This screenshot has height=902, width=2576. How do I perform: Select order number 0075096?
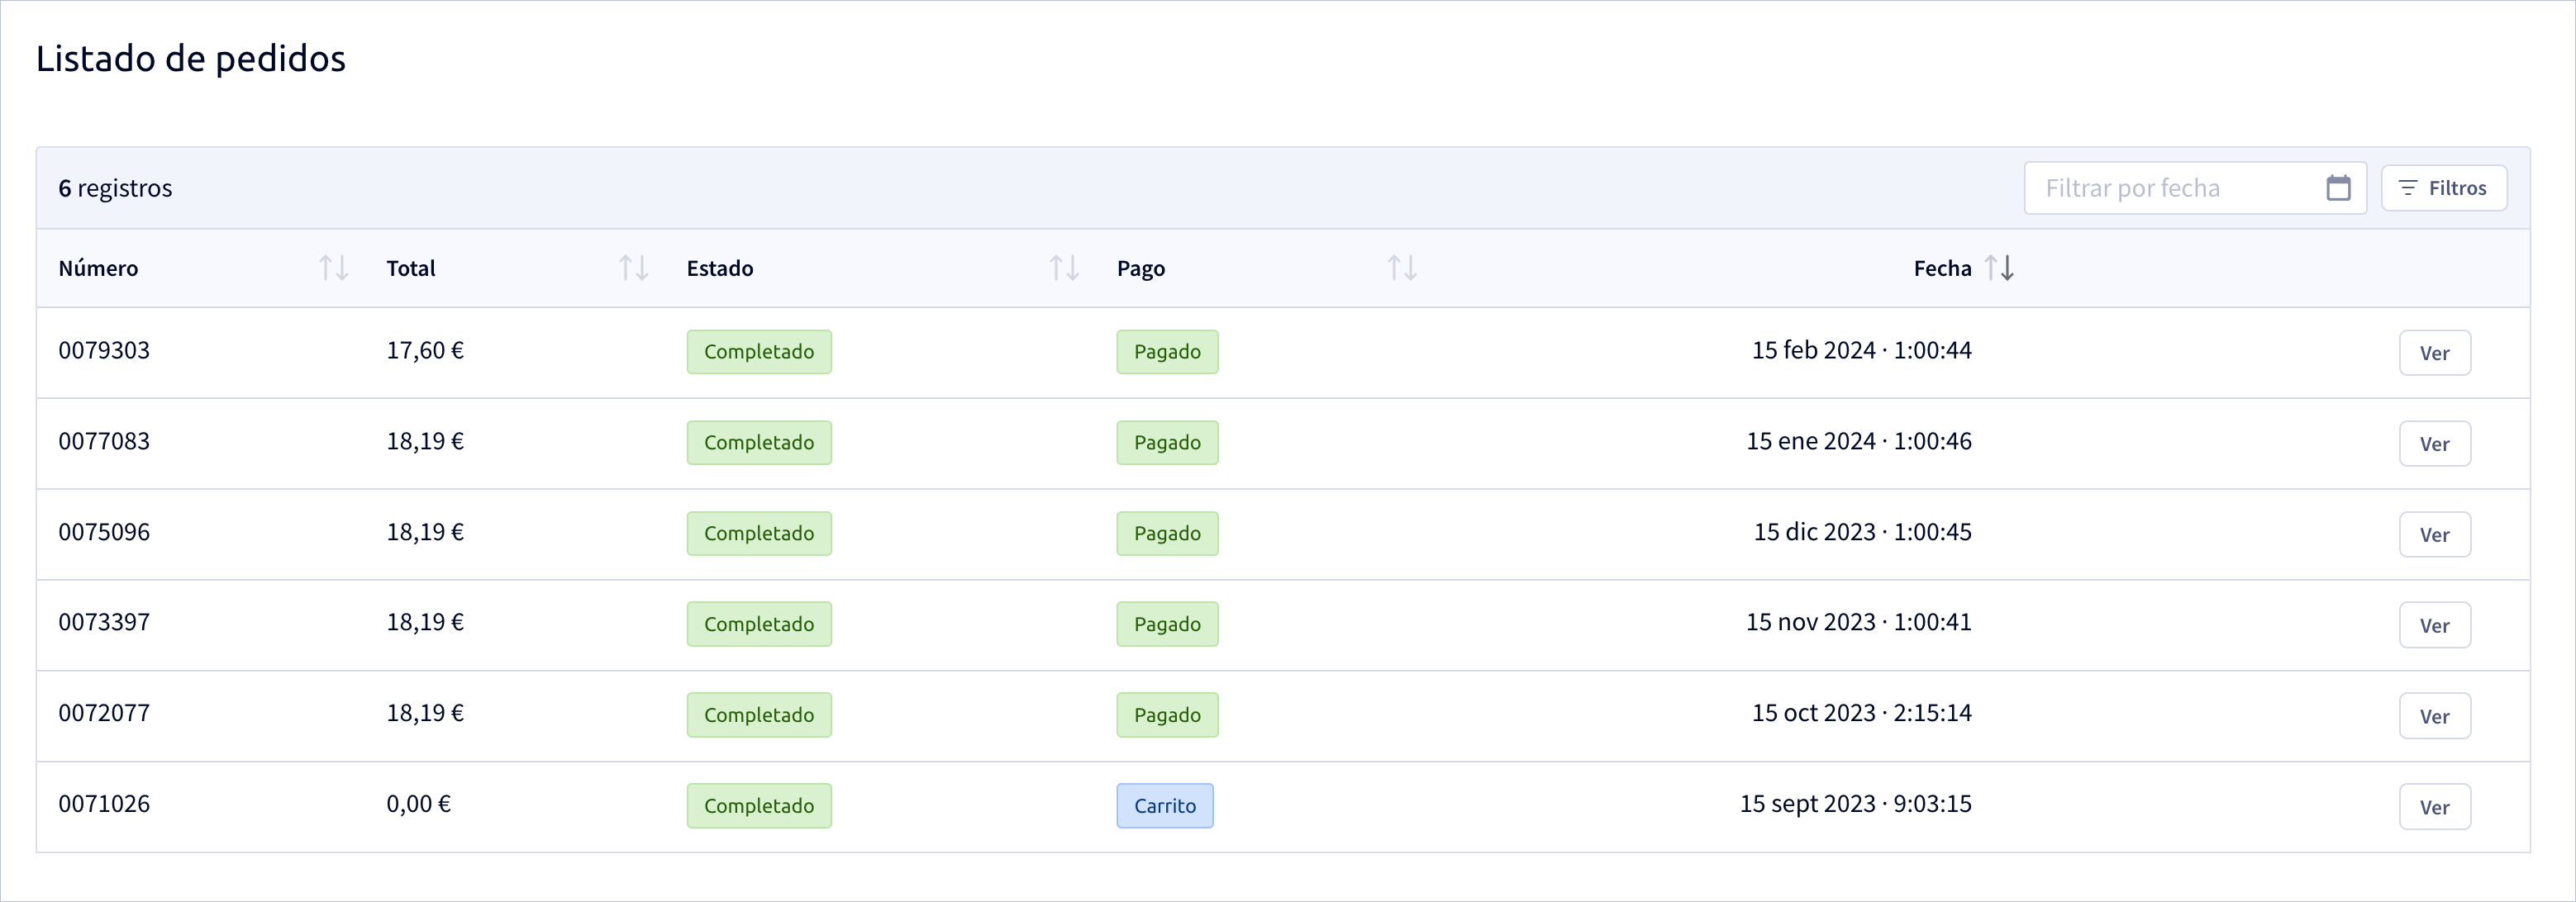pyautogui.click(x=104, y=532)
